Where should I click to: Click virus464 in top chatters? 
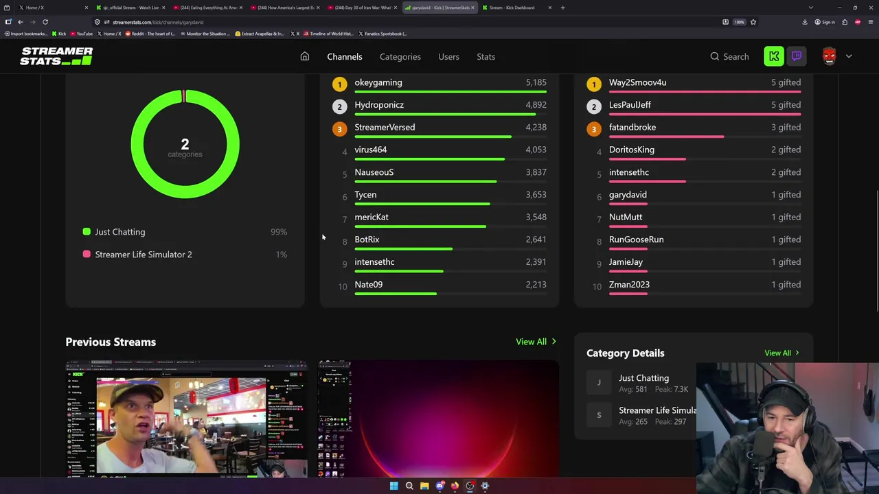point(371,150)
